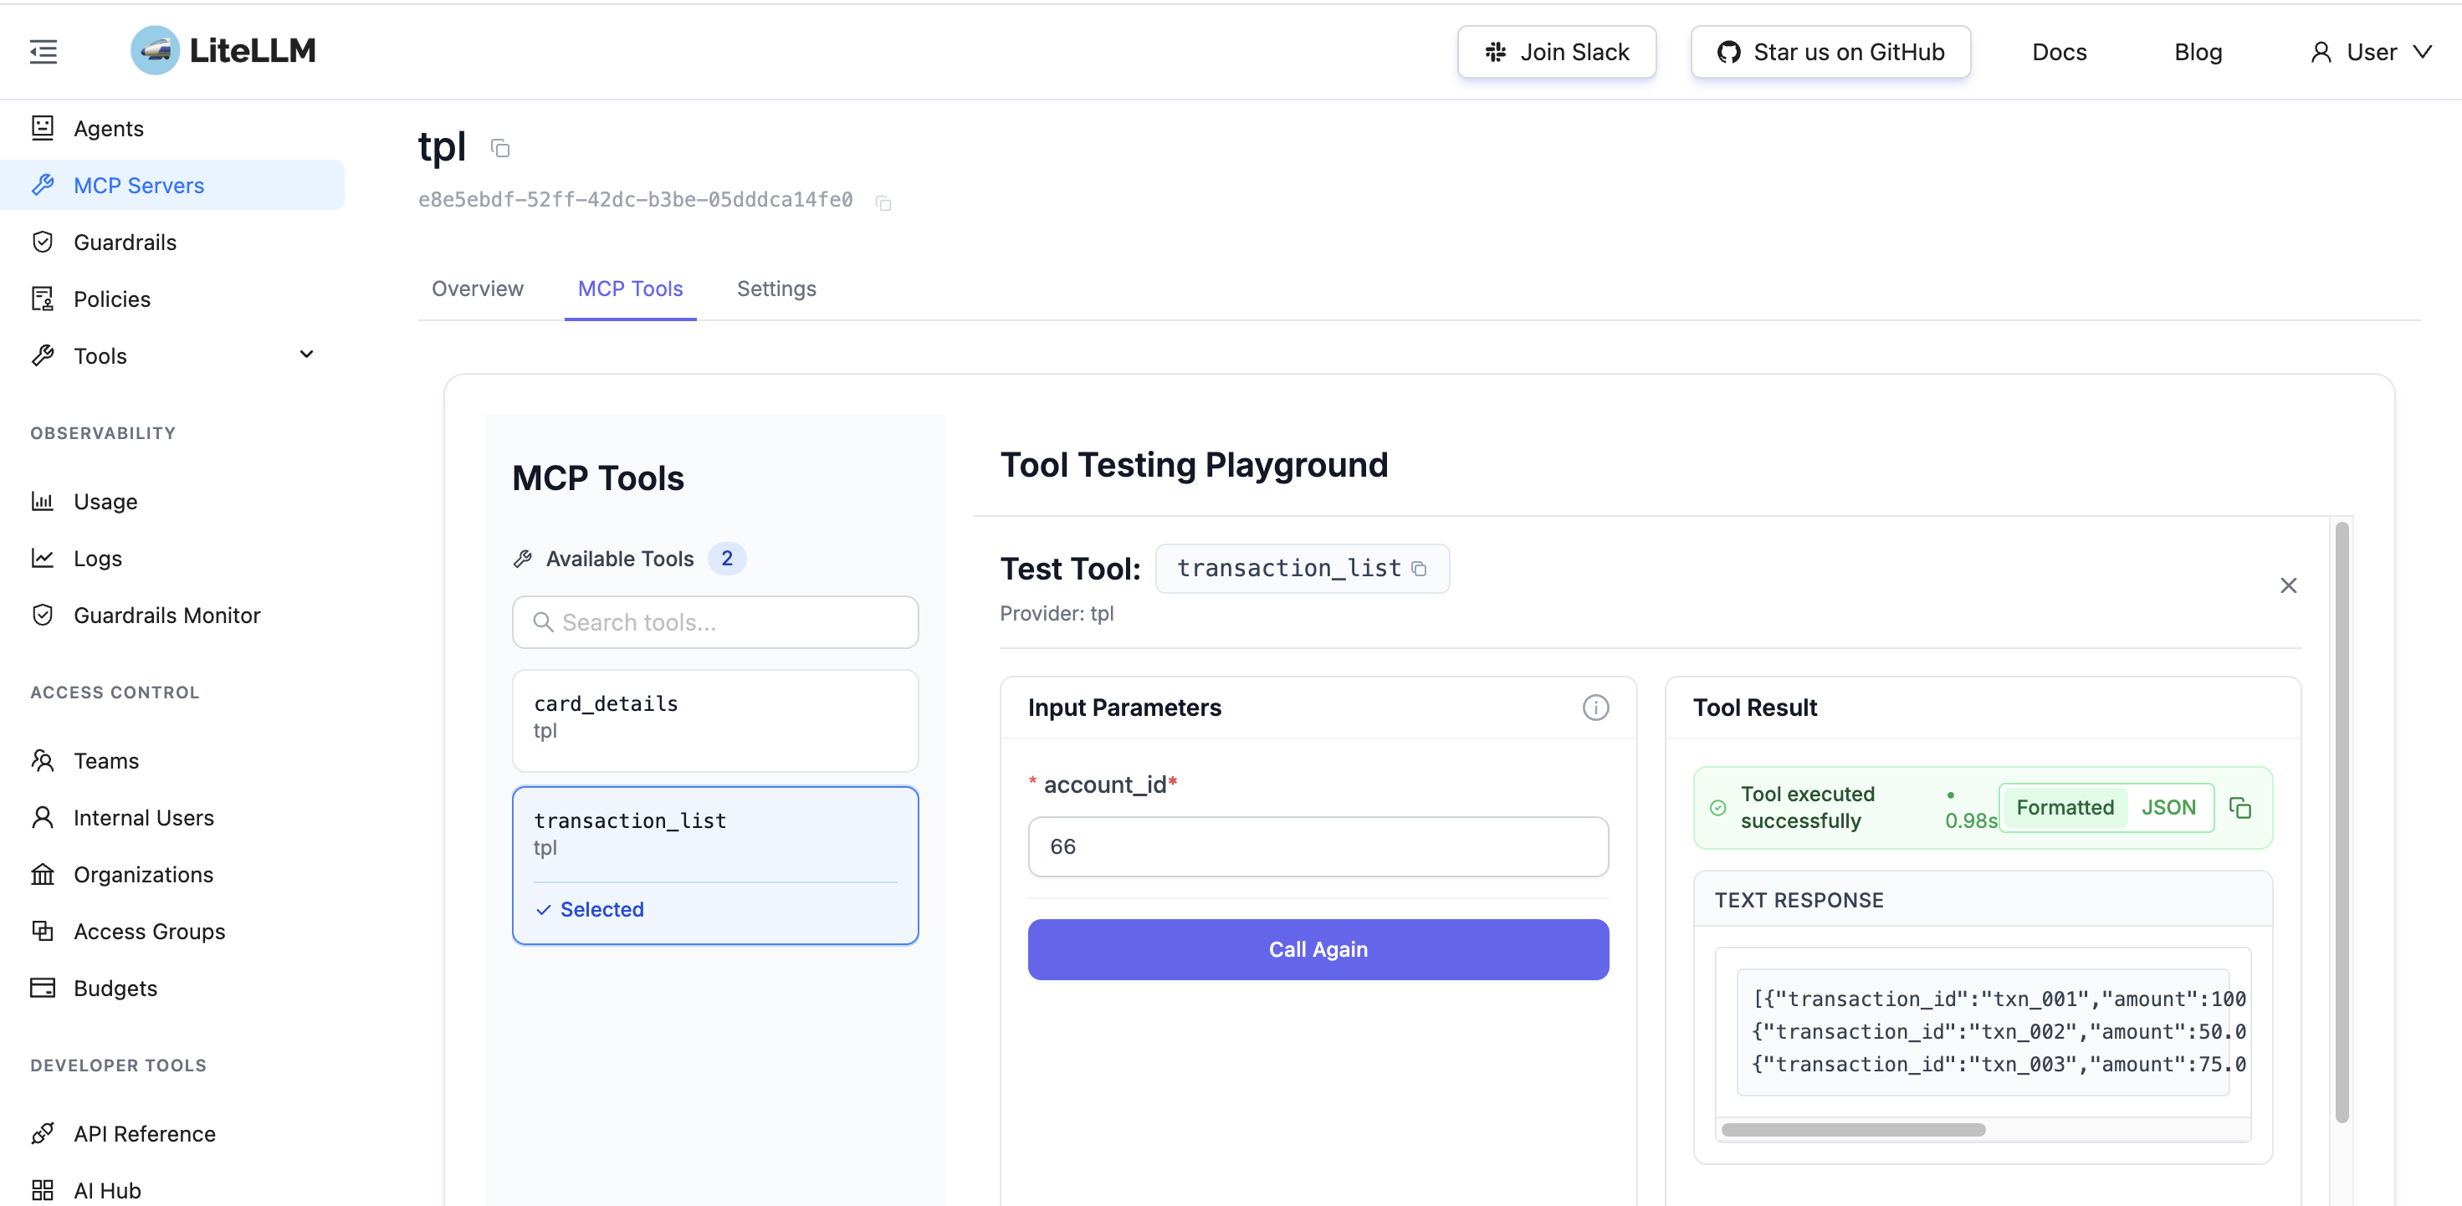The height and width of the screenshot is (1206, 2462).
Task: Switch result view to JSON
Action: point(2168,809)
